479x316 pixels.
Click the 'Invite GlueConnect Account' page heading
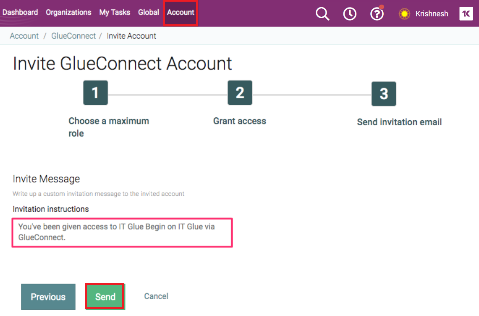click(x=122, y=63)
